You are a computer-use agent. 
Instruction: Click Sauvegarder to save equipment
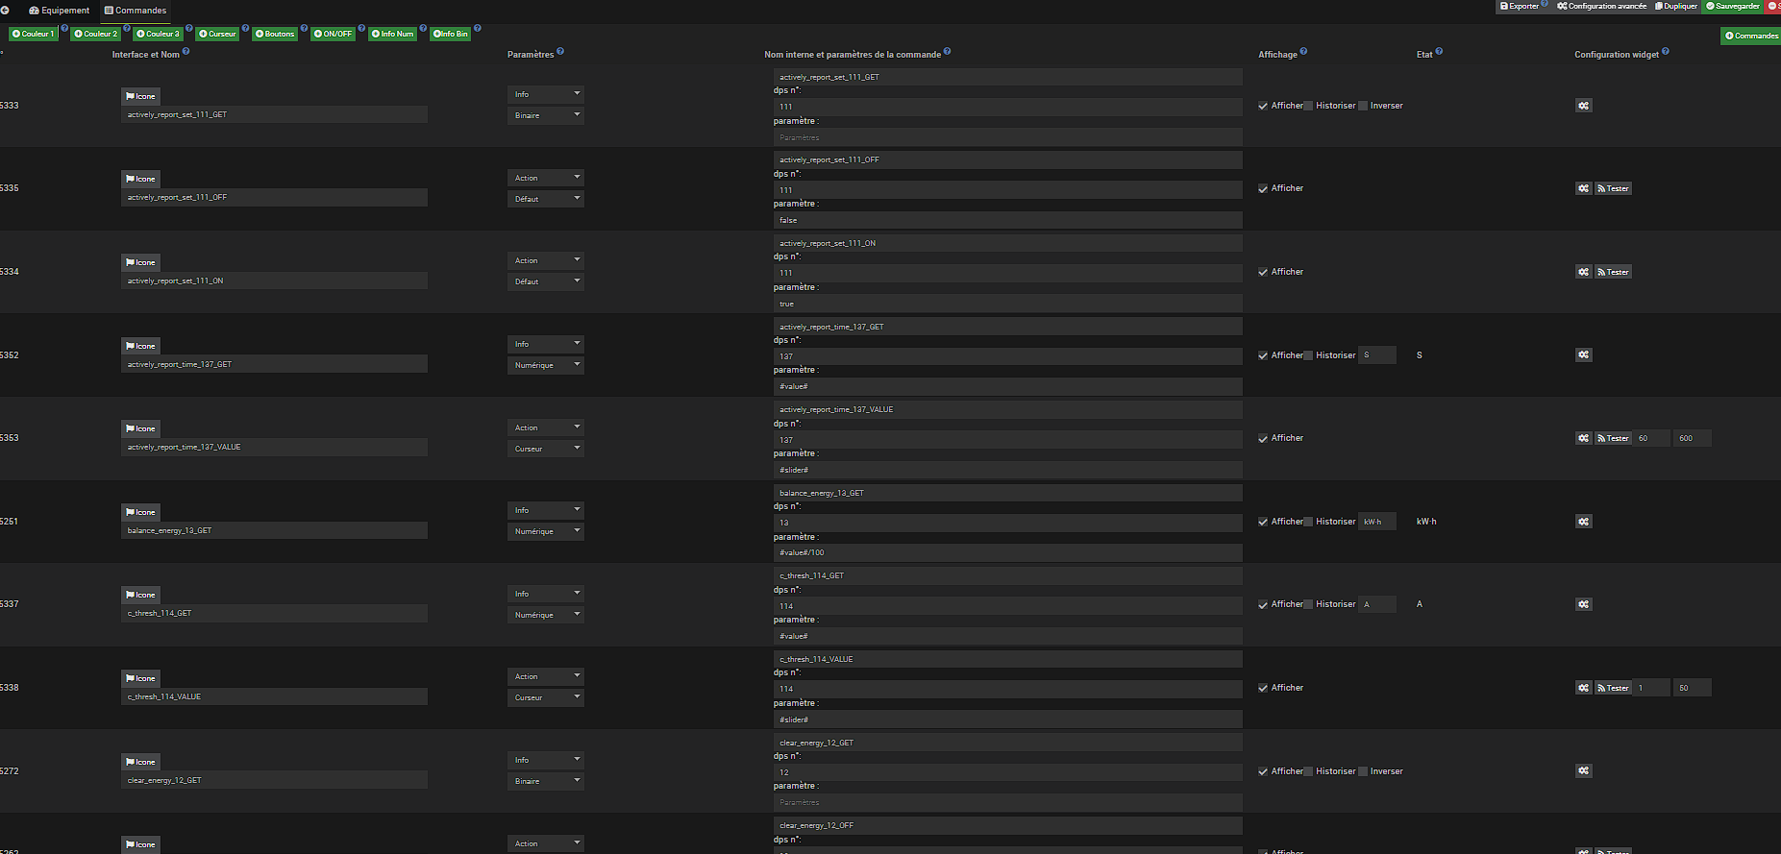1732,6
